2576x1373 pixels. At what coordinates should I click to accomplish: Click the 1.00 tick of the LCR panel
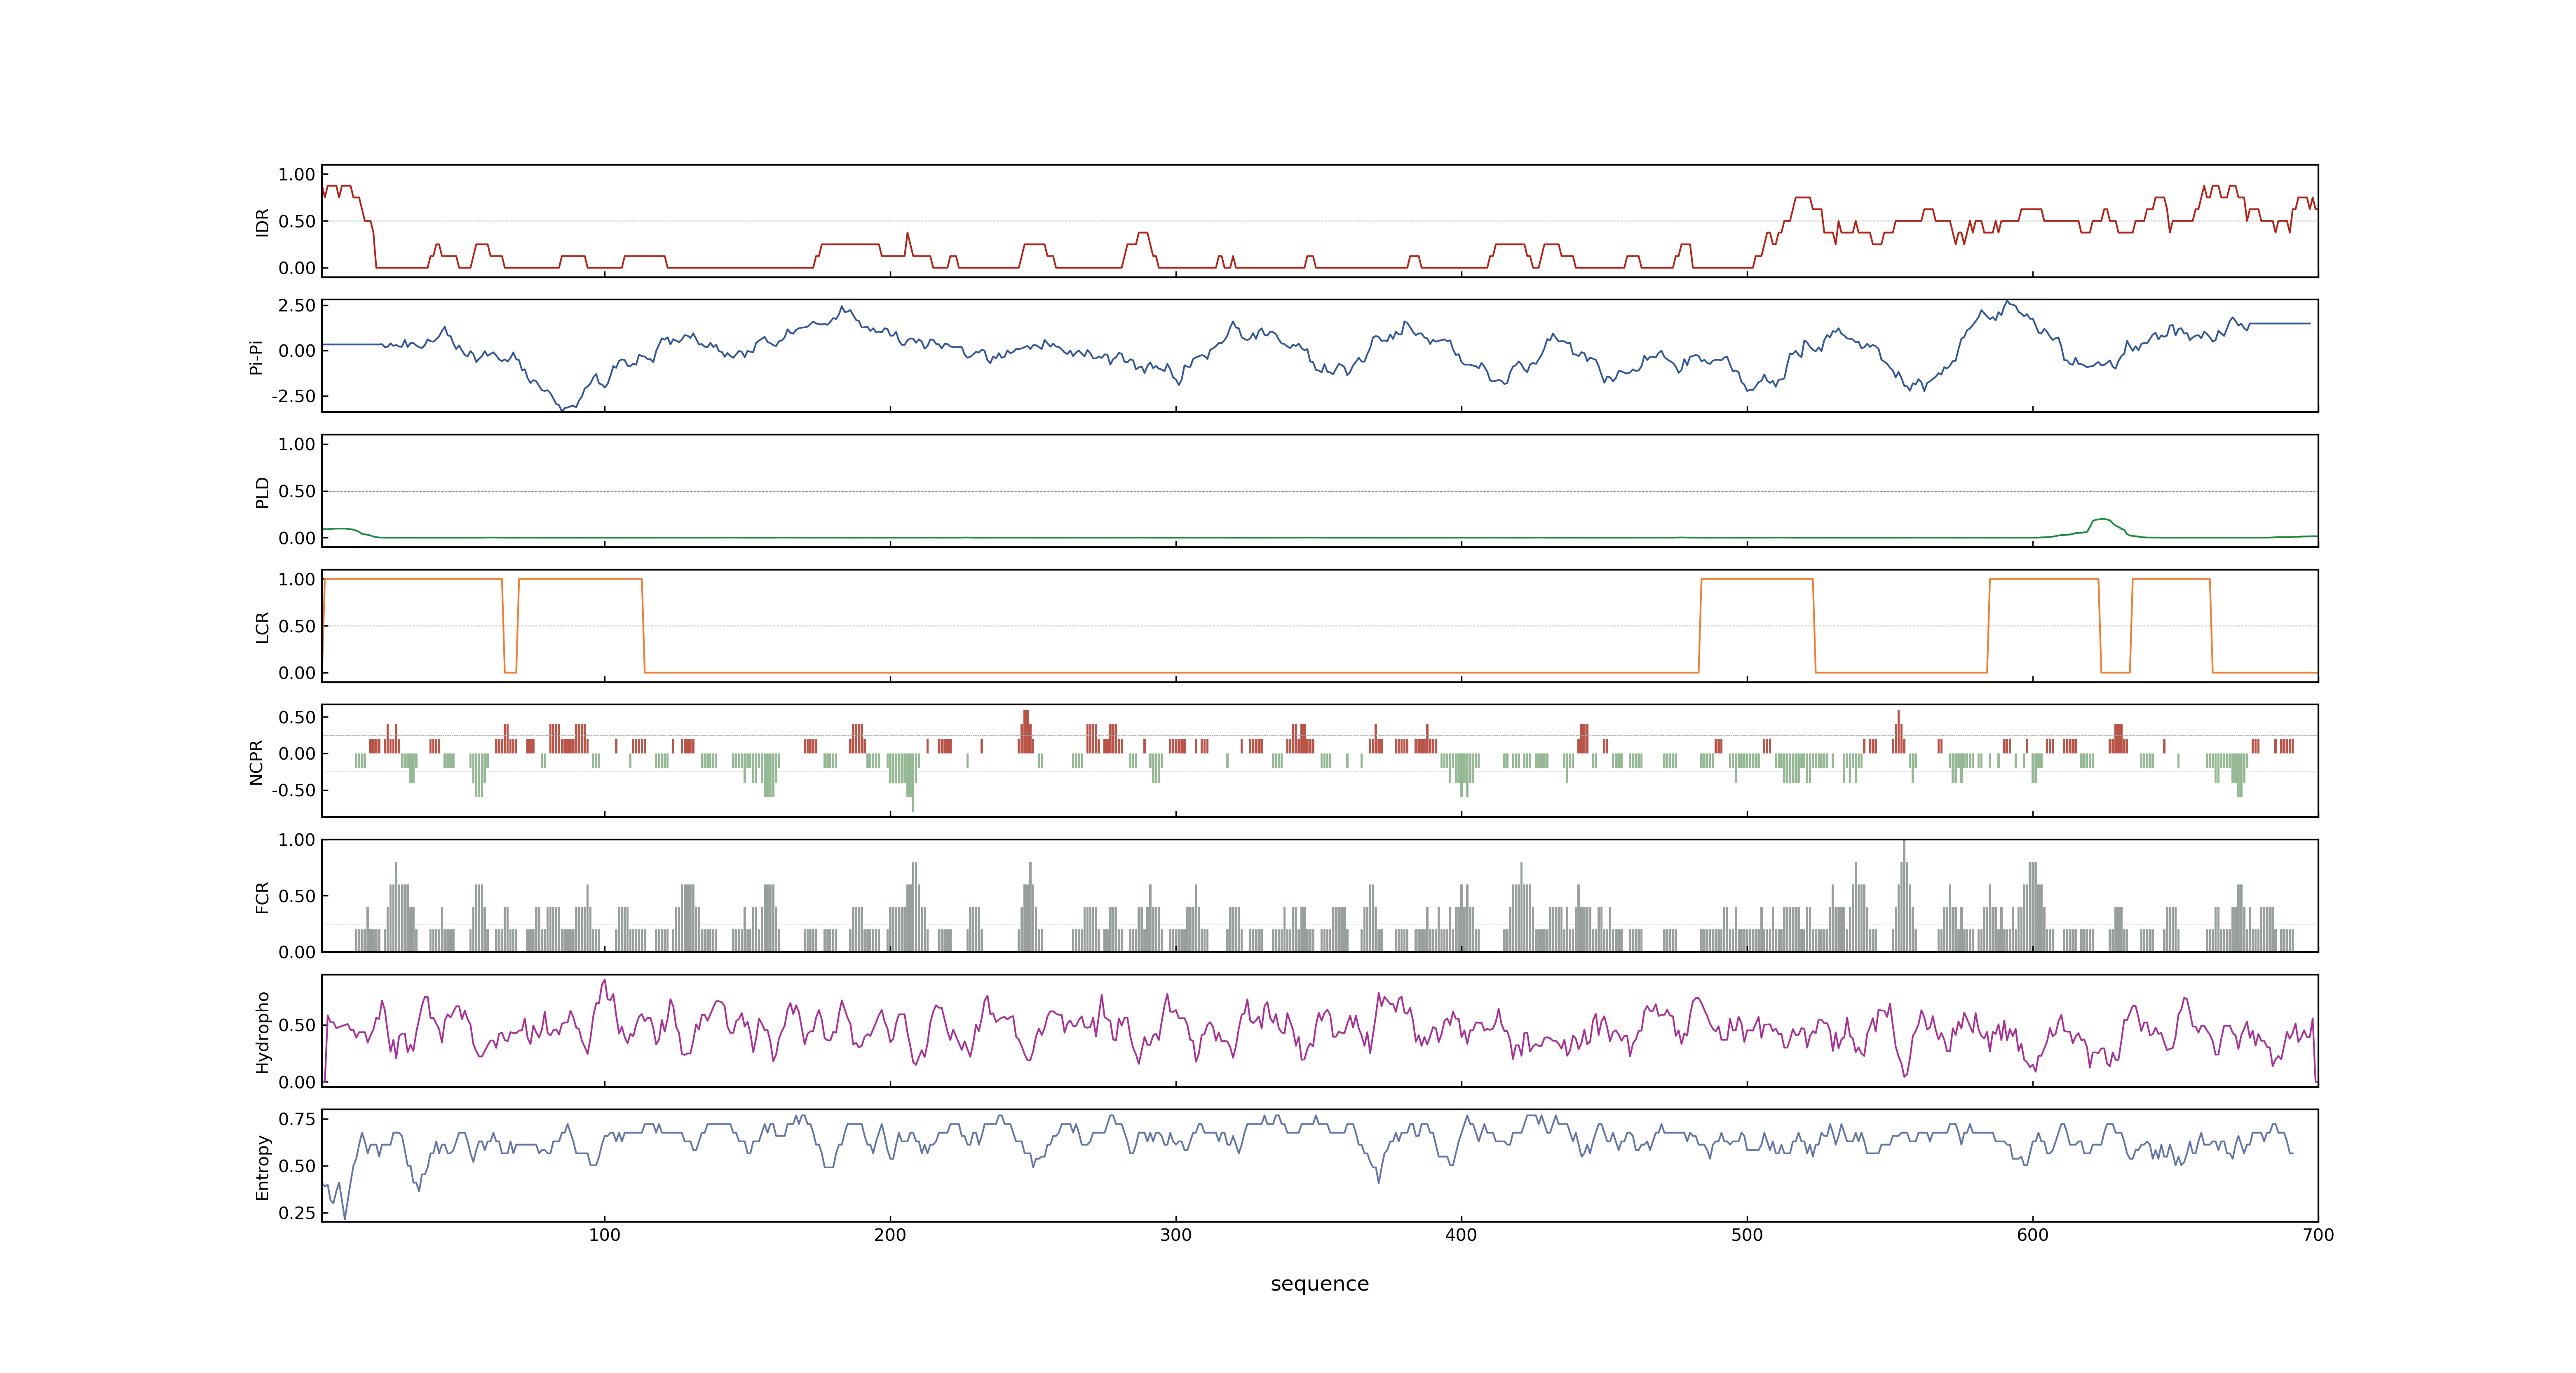point(297,580)
